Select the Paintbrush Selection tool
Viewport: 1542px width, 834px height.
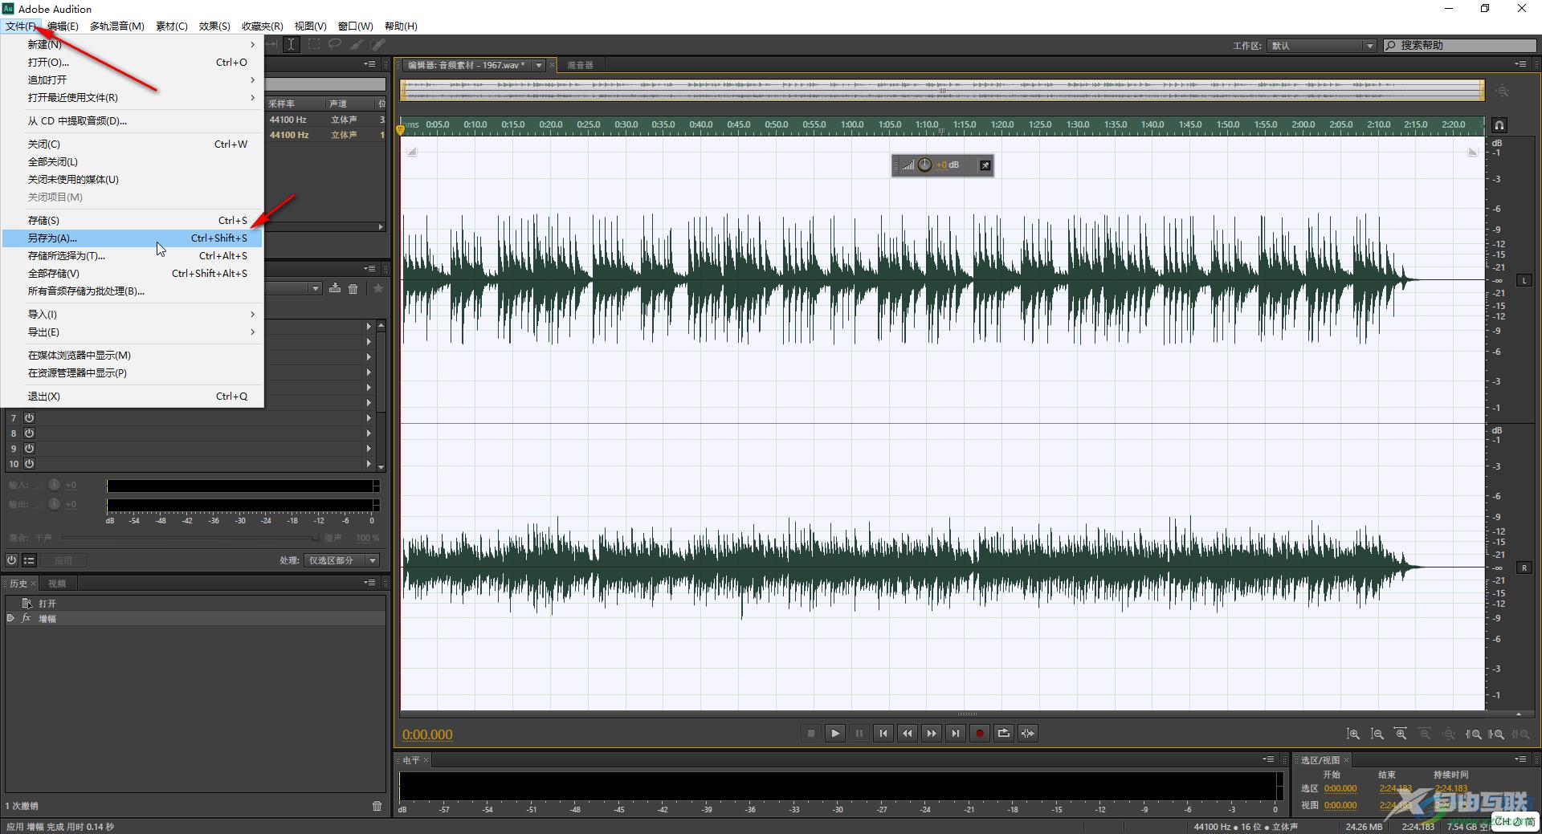[357, 45]
